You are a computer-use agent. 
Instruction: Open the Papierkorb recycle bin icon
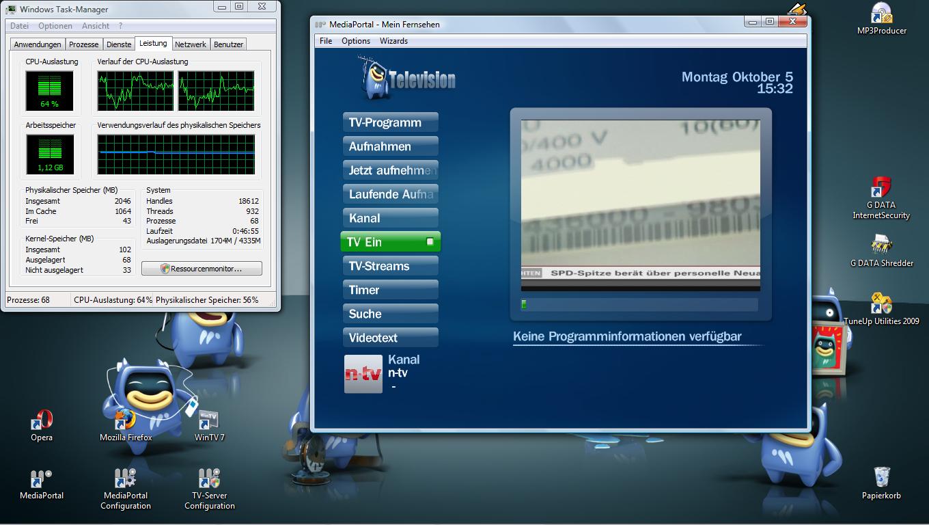(881, 483)
